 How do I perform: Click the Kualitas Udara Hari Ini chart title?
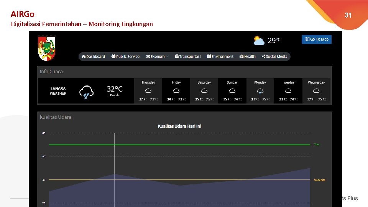click(x=179, y=126)
